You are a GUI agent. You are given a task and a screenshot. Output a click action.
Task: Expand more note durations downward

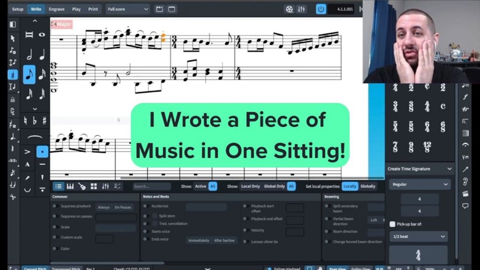(x=35, y=109)
